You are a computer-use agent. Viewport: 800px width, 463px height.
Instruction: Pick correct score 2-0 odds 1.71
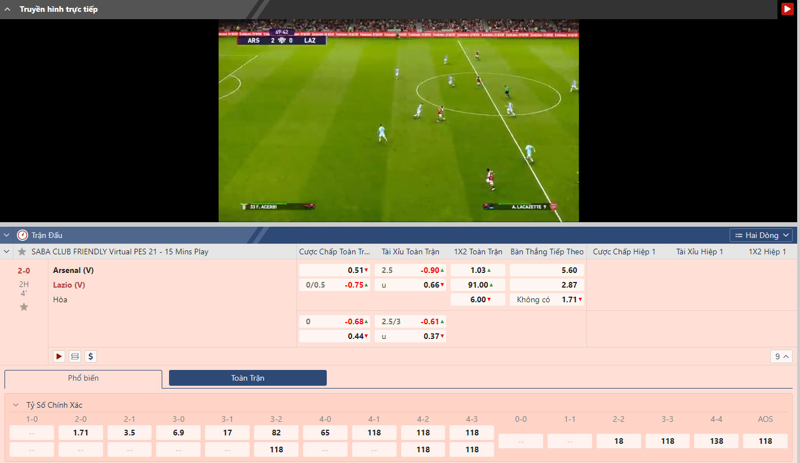pos(81,433)
